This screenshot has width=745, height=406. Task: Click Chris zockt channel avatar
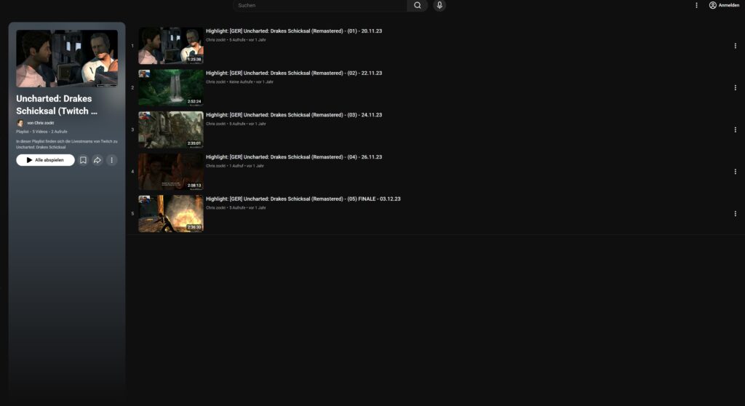coord(20,123)
